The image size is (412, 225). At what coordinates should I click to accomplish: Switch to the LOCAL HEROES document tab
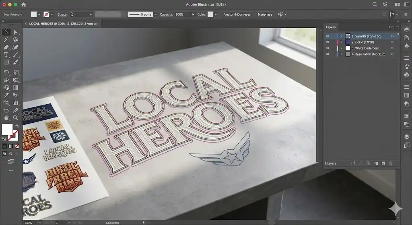tap(63, 24)
